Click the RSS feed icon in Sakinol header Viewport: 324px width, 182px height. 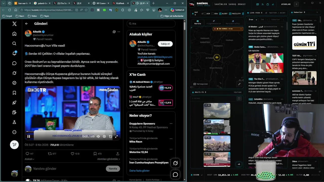coord(262,4)
